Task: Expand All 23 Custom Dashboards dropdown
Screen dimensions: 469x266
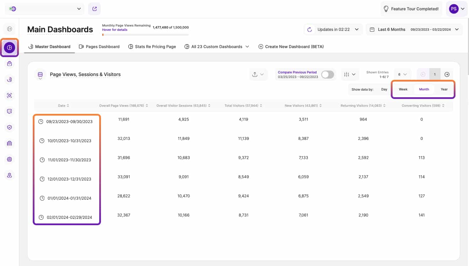Action: (x=217, y=46)
